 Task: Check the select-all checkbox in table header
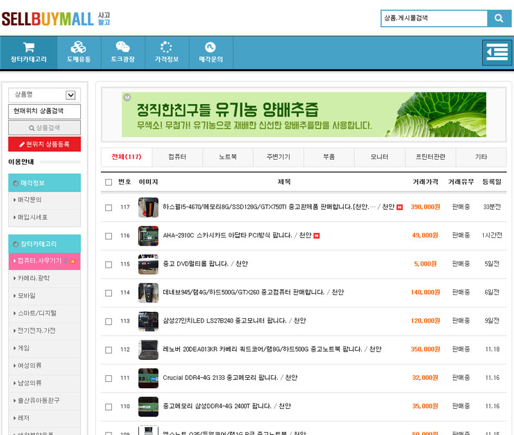click(x=109, y=182)
